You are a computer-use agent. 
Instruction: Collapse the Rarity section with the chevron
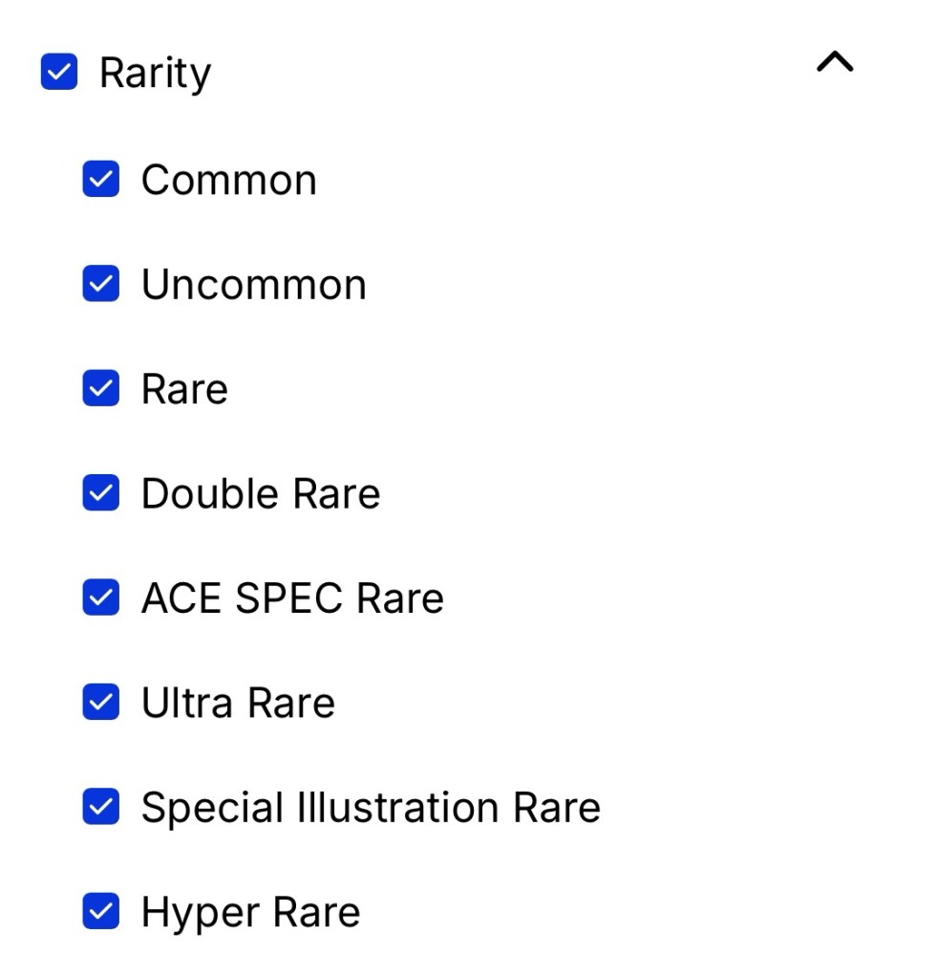pyautogui.click(x=835, y=63)
